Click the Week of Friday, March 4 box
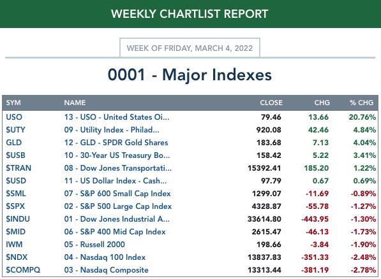381x279 pixels. [x=190, y=48]
